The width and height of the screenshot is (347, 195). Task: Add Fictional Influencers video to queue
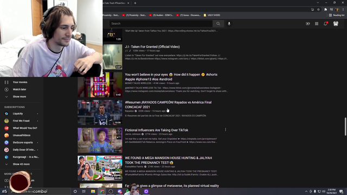(x=119, y=137)
